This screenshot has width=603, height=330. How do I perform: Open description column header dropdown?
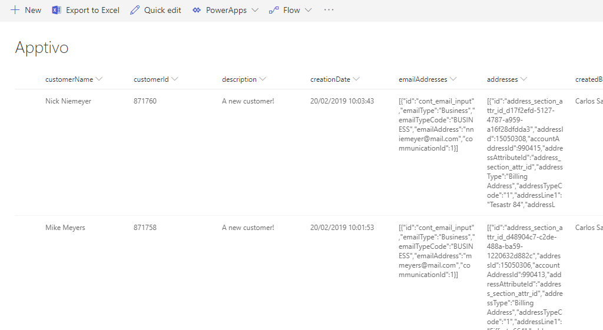tap(263, 79)
